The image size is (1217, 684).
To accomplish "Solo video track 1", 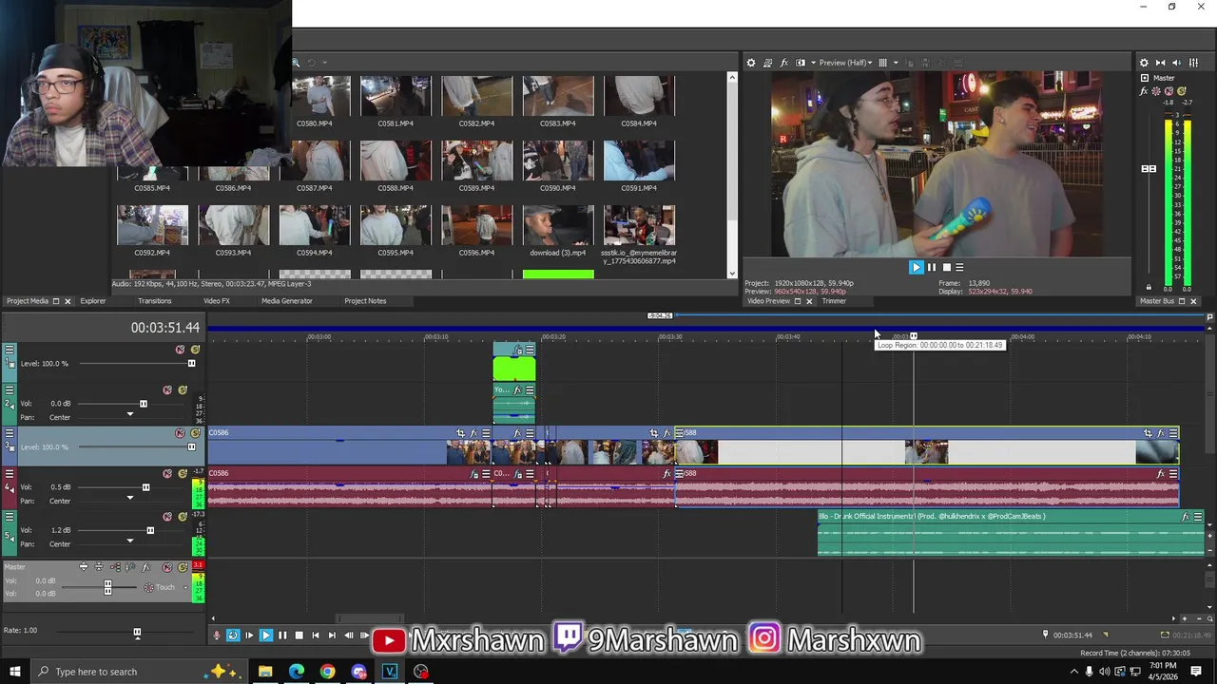I will pos(195,350).
